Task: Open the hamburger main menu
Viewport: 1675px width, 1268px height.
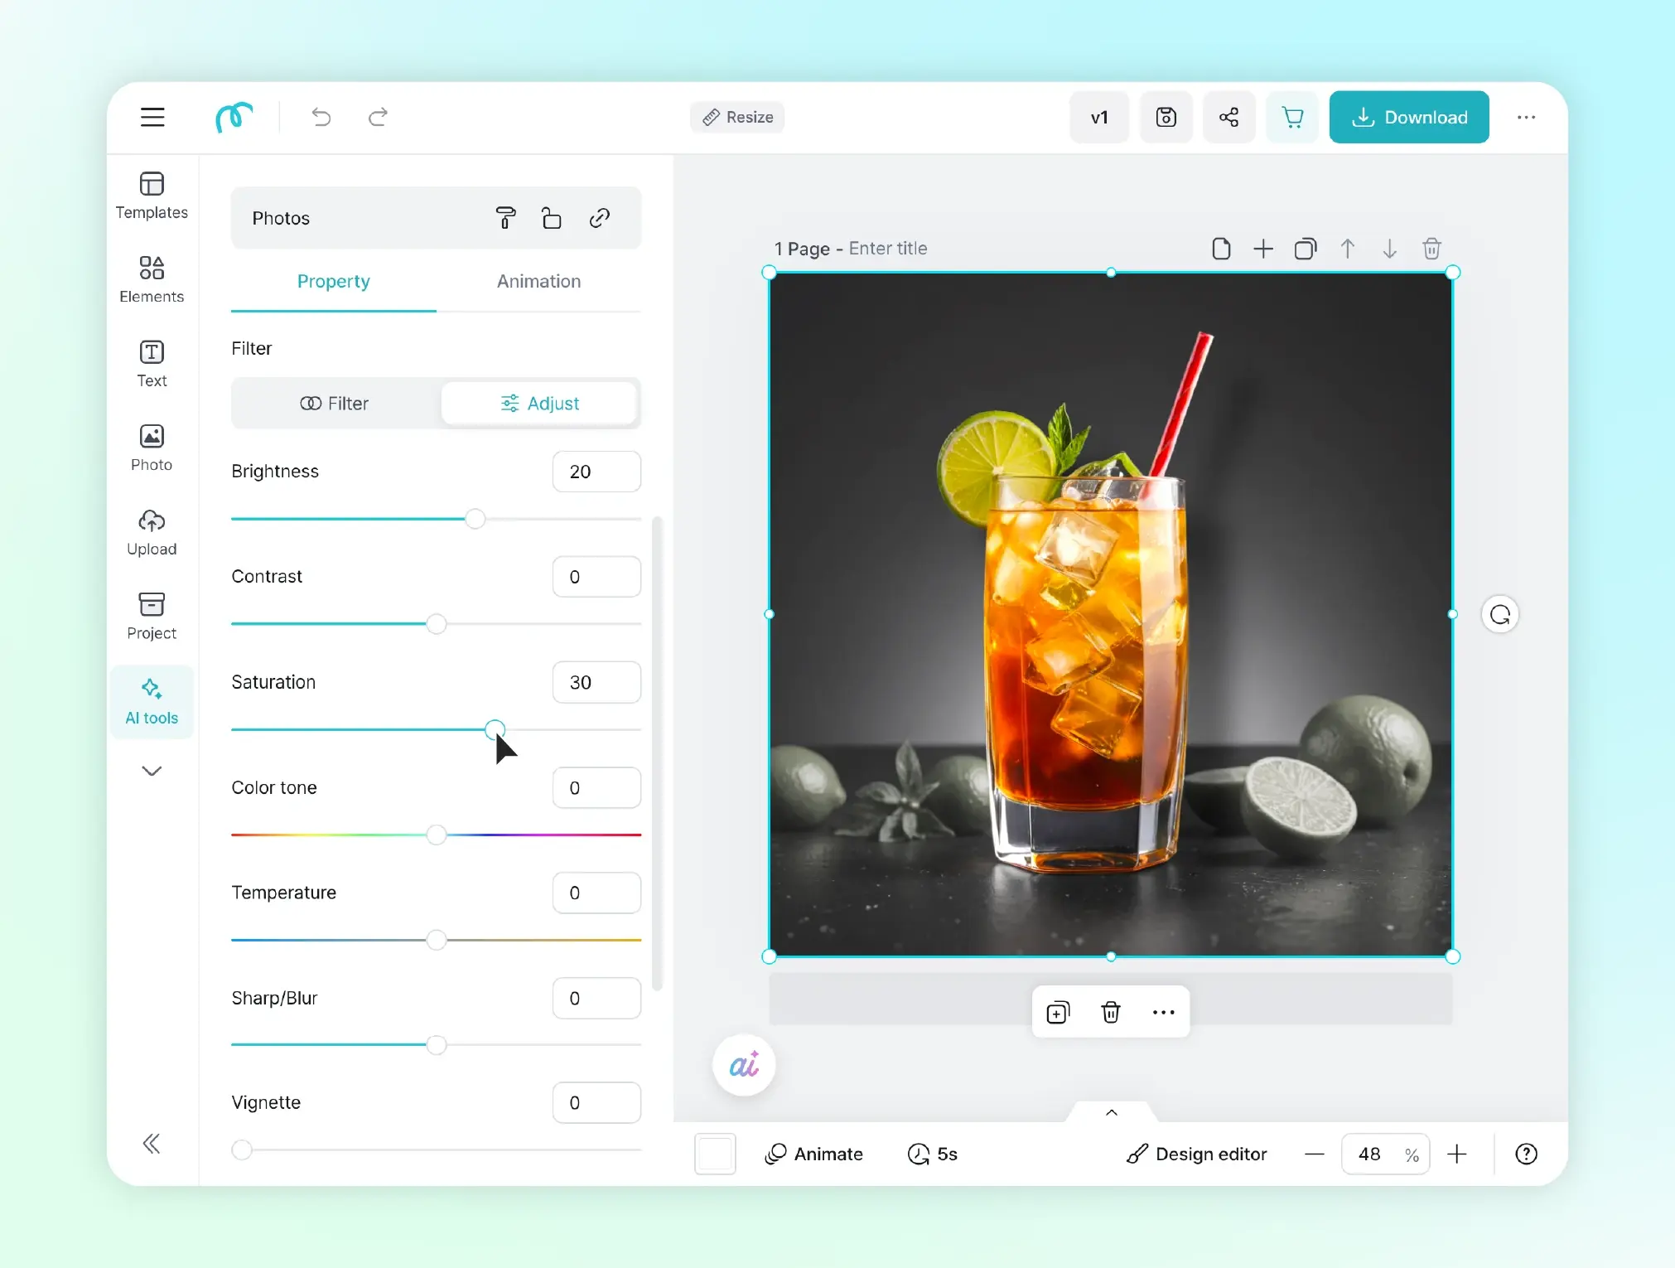Action: click(x=152, y=117)
